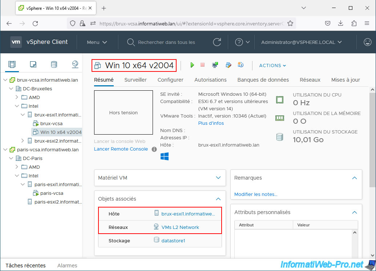Open the Mises à jour tab
Image resolution: width=376 pixels, height=271 pixels.
(x=345, y=80)
